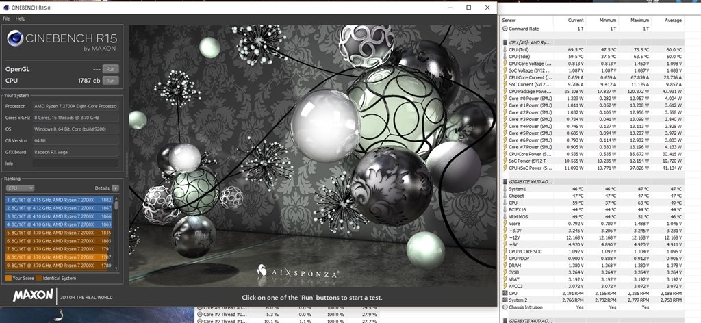Click the Core #7 Power lightning icon
701x323 pixels.
click(505, 147)
